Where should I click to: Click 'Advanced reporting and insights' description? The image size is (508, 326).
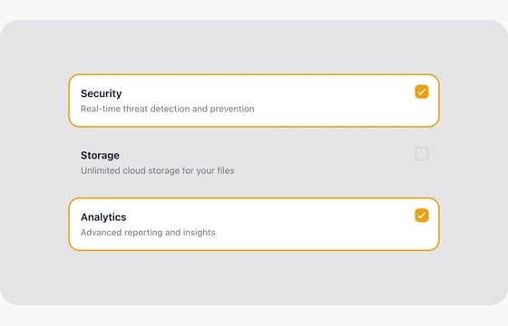click(148, 233)
